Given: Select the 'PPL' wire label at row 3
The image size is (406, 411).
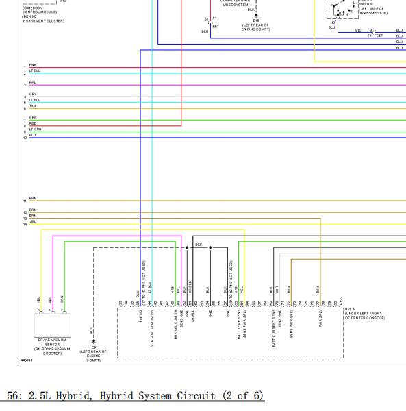Looking at the screenshot, I should [x=32, y=83].
